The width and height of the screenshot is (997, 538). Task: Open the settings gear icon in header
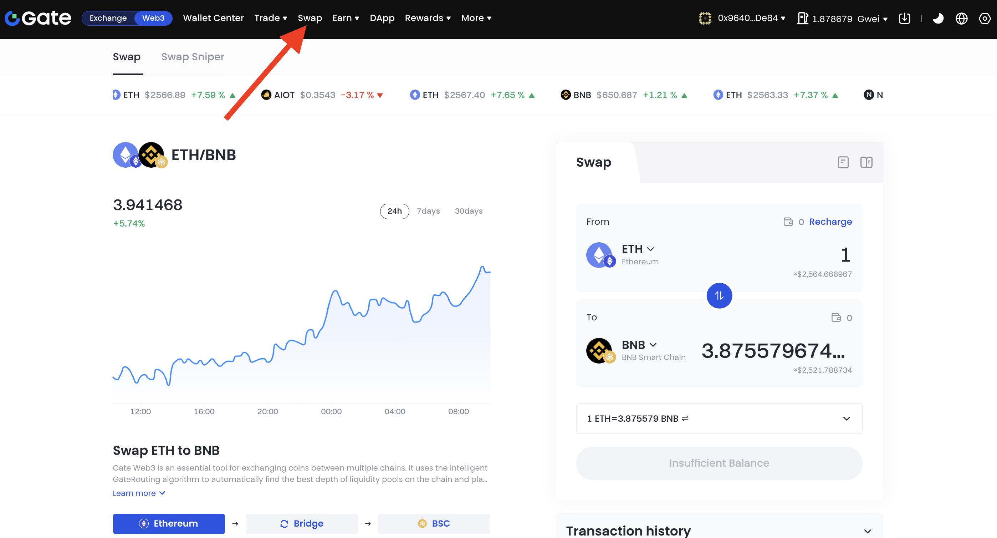click(984, 18)
